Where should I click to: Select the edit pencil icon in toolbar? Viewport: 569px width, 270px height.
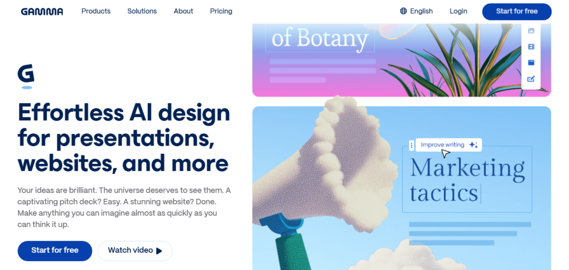[531, 79]
